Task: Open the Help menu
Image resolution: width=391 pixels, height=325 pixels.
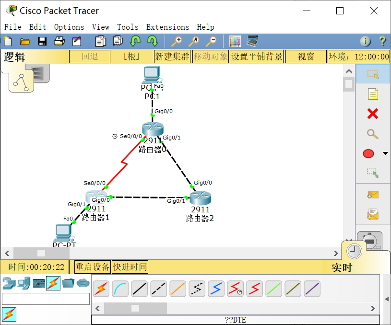Action: click(205, 27)
